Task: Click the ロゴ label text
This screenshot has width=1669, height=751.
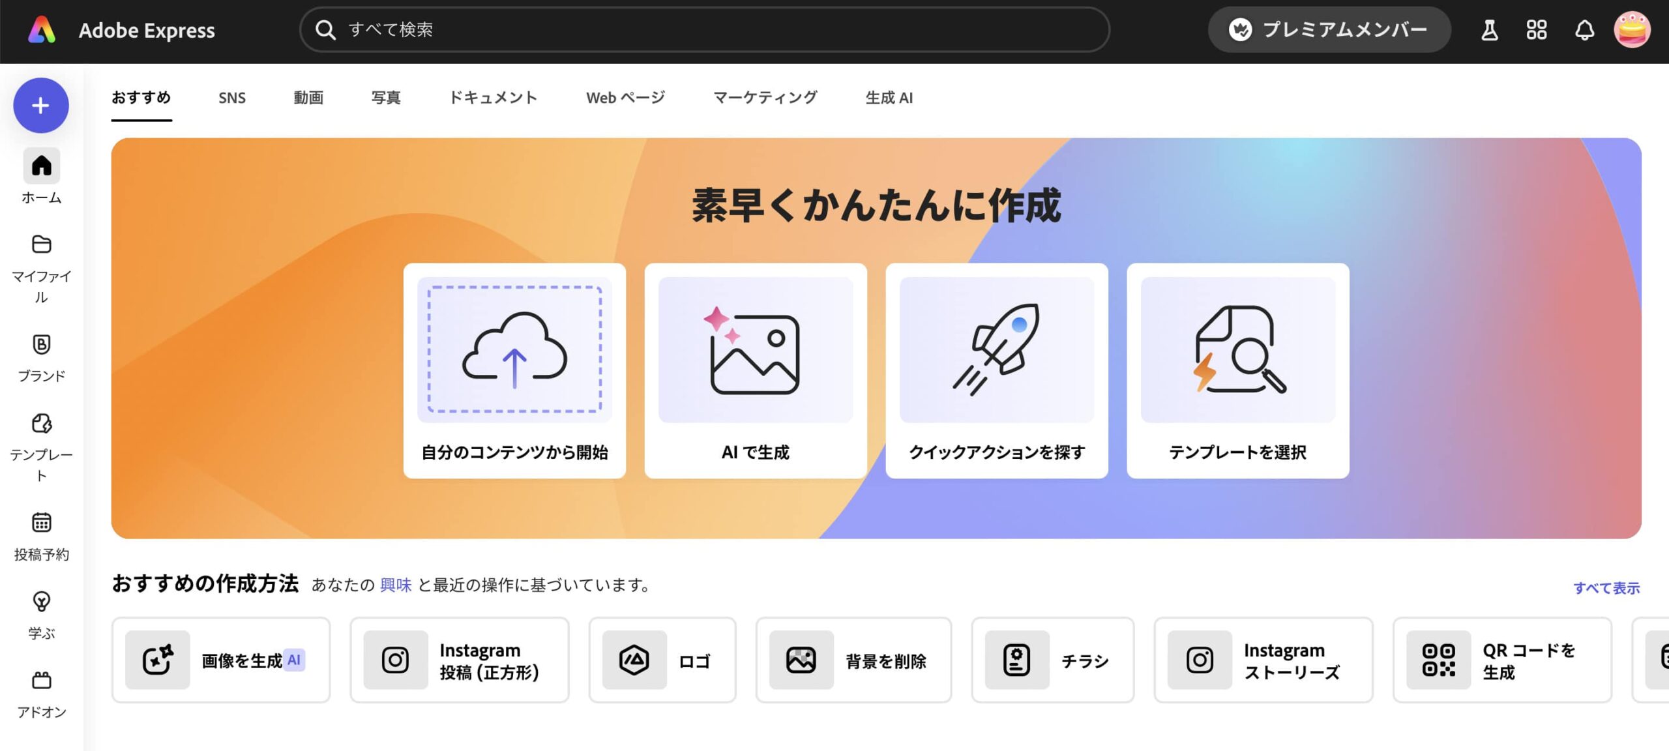Action: (694, 661)
